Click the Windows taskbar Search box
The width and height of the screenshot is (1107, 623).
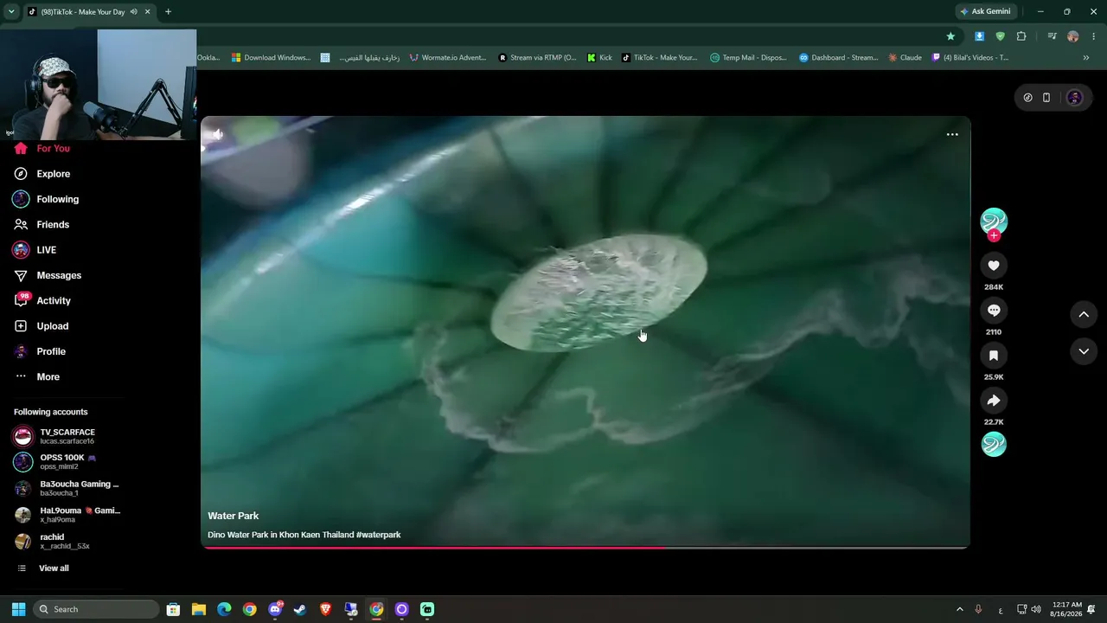click(x=96, y=609)
